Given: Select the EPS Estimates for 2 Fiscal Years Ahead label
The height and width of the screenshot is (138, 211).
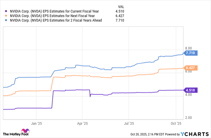Looking at the screenshot, I should [56, 20].
